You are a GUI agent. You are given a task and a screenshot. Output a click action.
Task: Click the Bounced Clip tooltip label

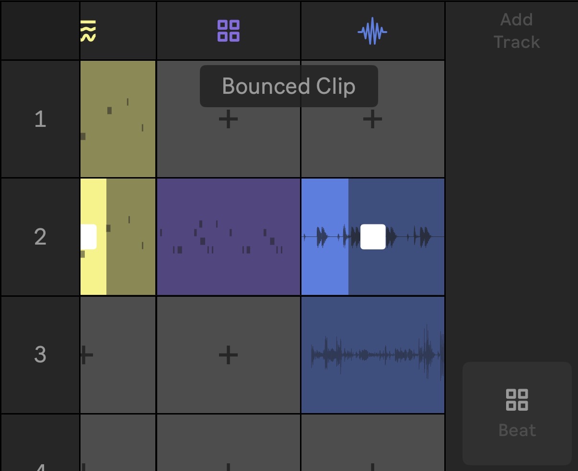(x=289, y=86)
